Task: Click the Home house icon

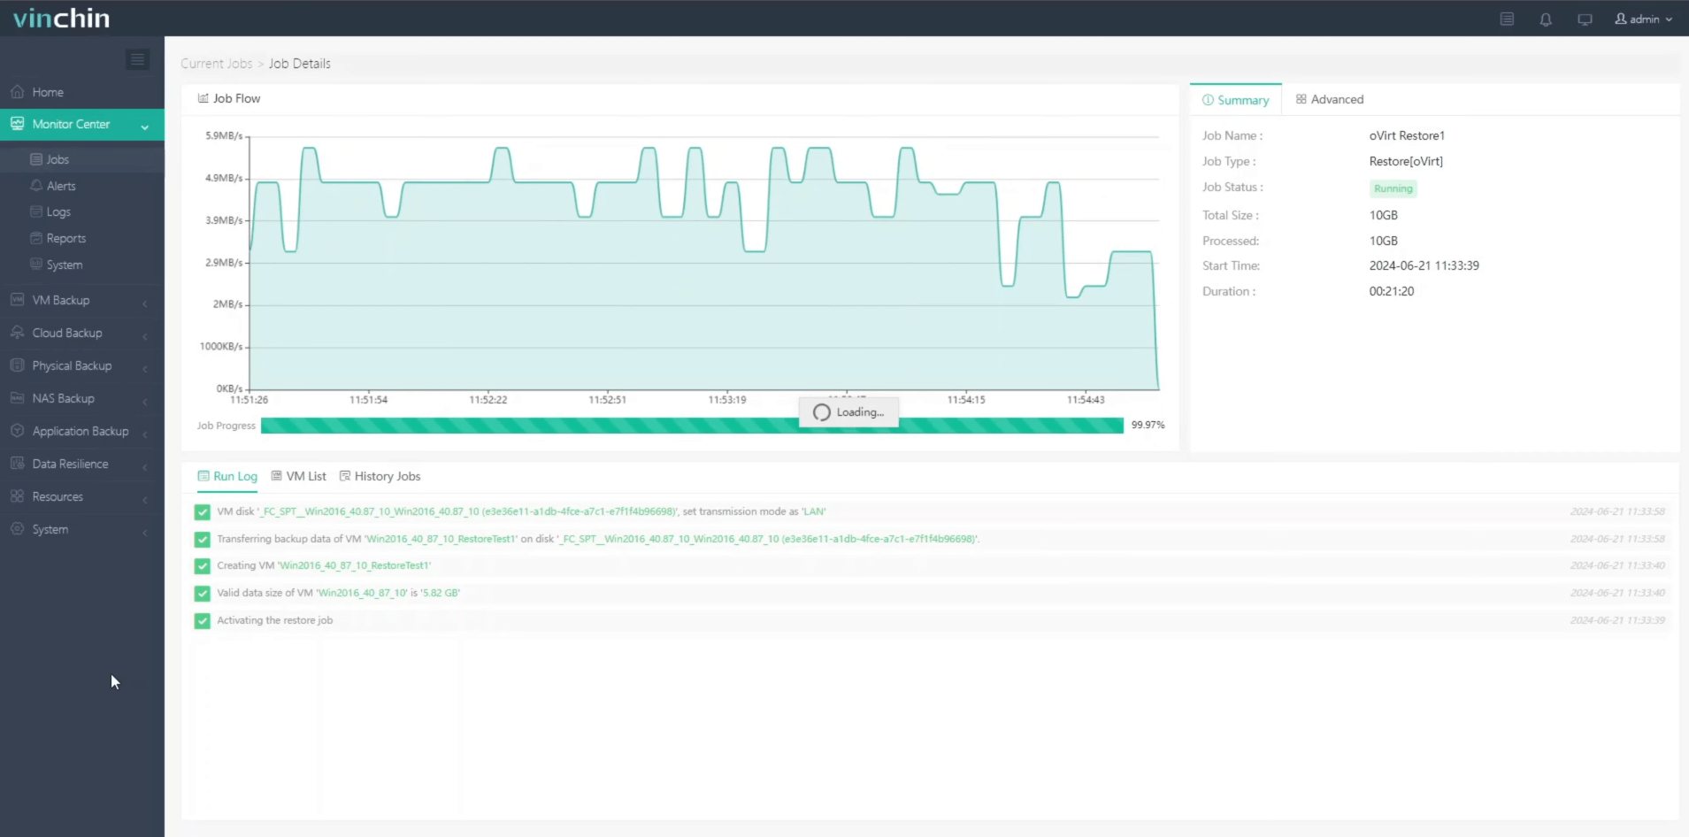Action: coord(17,92)
